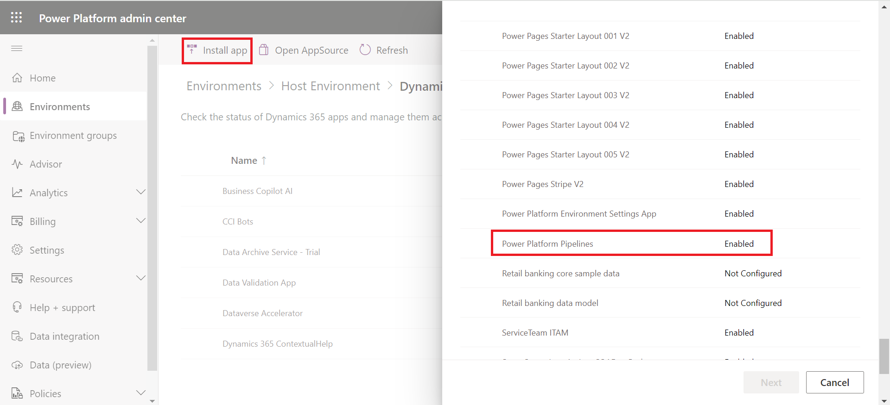The height and width of the screenshot is (405, 890).
Task: Collapse the navigation hamburger menu
Action: (17, 49)
